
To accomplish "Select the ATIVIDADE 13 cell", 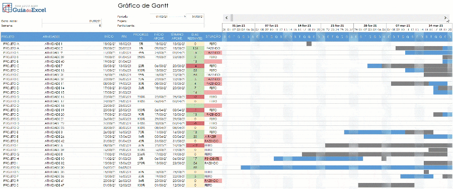I will [x=54, y=70].
